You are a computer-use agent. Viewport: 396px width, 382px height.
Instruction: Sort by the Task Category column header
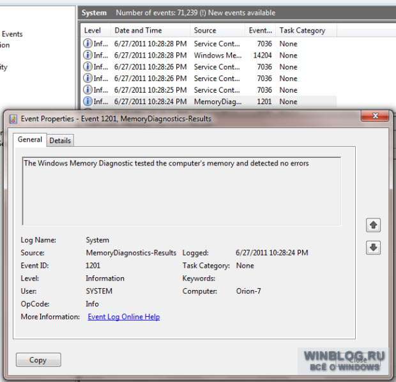(306, 30)
